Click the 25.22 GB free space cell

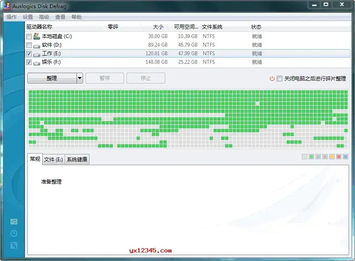coord(188,62)
